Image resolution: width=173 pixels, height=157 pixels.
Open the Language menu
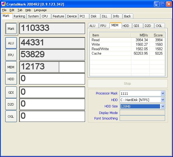[40, 10]
